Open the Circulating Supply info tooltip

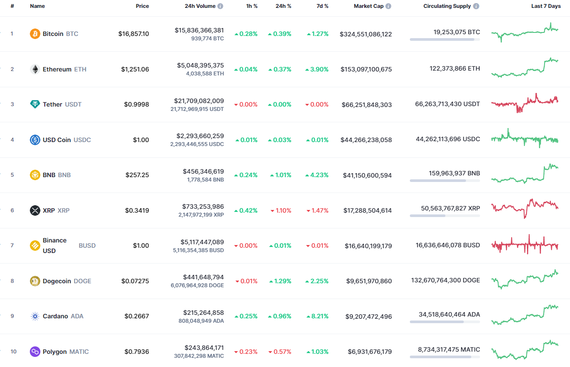pyautogui.click(x=476, y=6)
